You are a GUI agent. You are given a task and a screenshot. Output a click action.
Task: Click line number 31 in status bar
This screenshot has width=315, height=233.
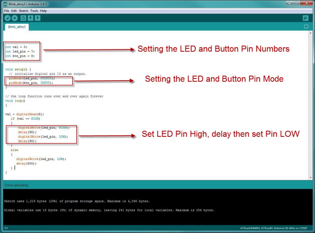point(6,228)
